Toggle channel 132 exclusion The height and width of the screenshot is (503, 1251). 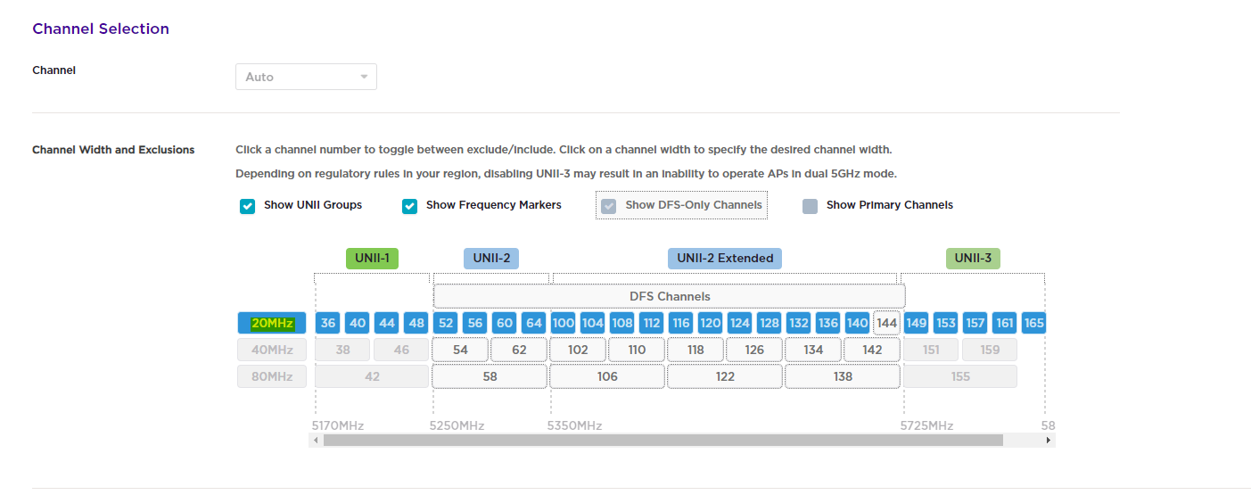click(798, 323)
